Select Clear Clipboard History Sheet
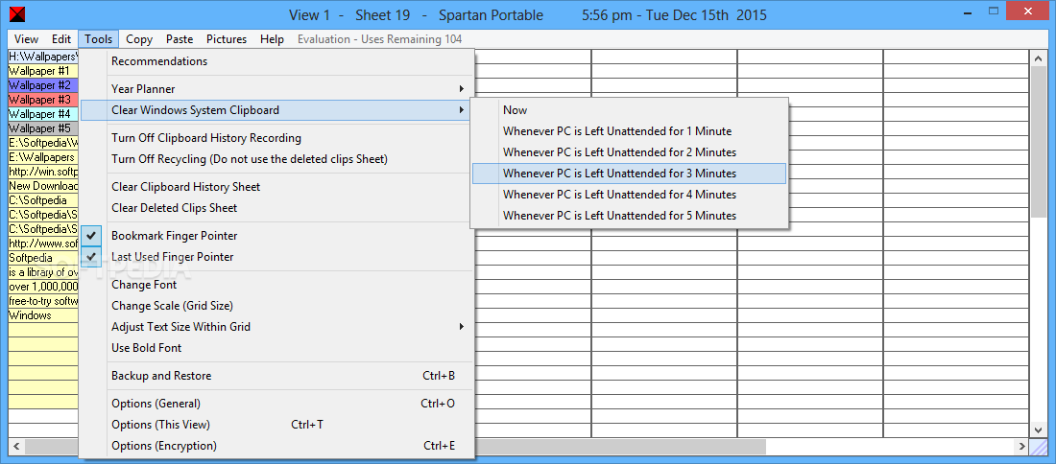The width and height of the screenshot is (1056, 464). point(275,187)
